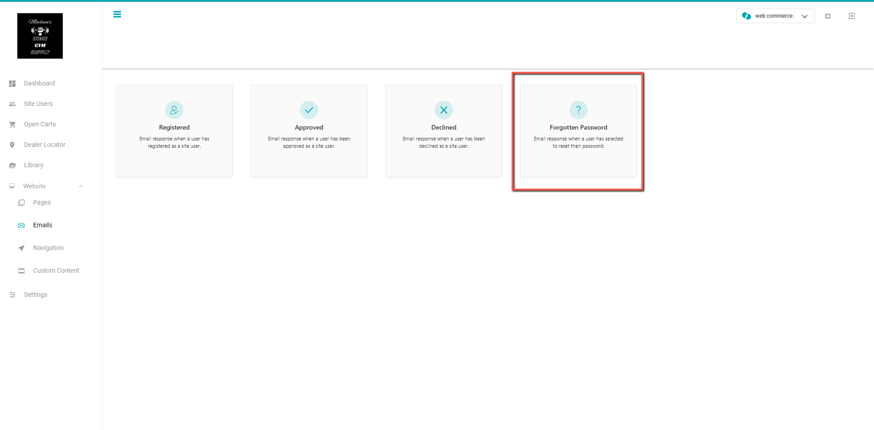The width and height of the screenshot is (874, 430).
Task: Click the Forgotten Password question icon
Action: (x=579, y=110)
